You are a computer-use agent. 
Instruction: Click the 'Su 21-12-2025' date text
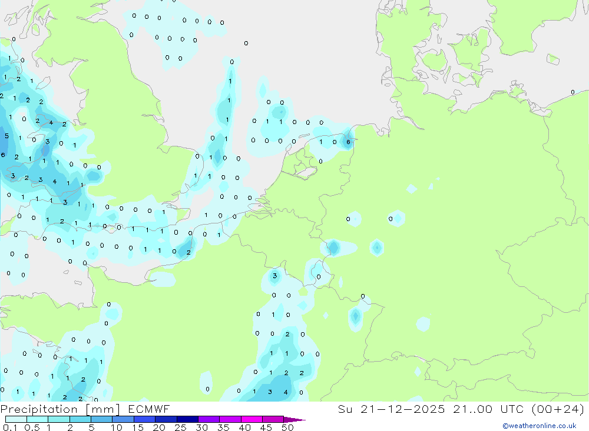391,409
